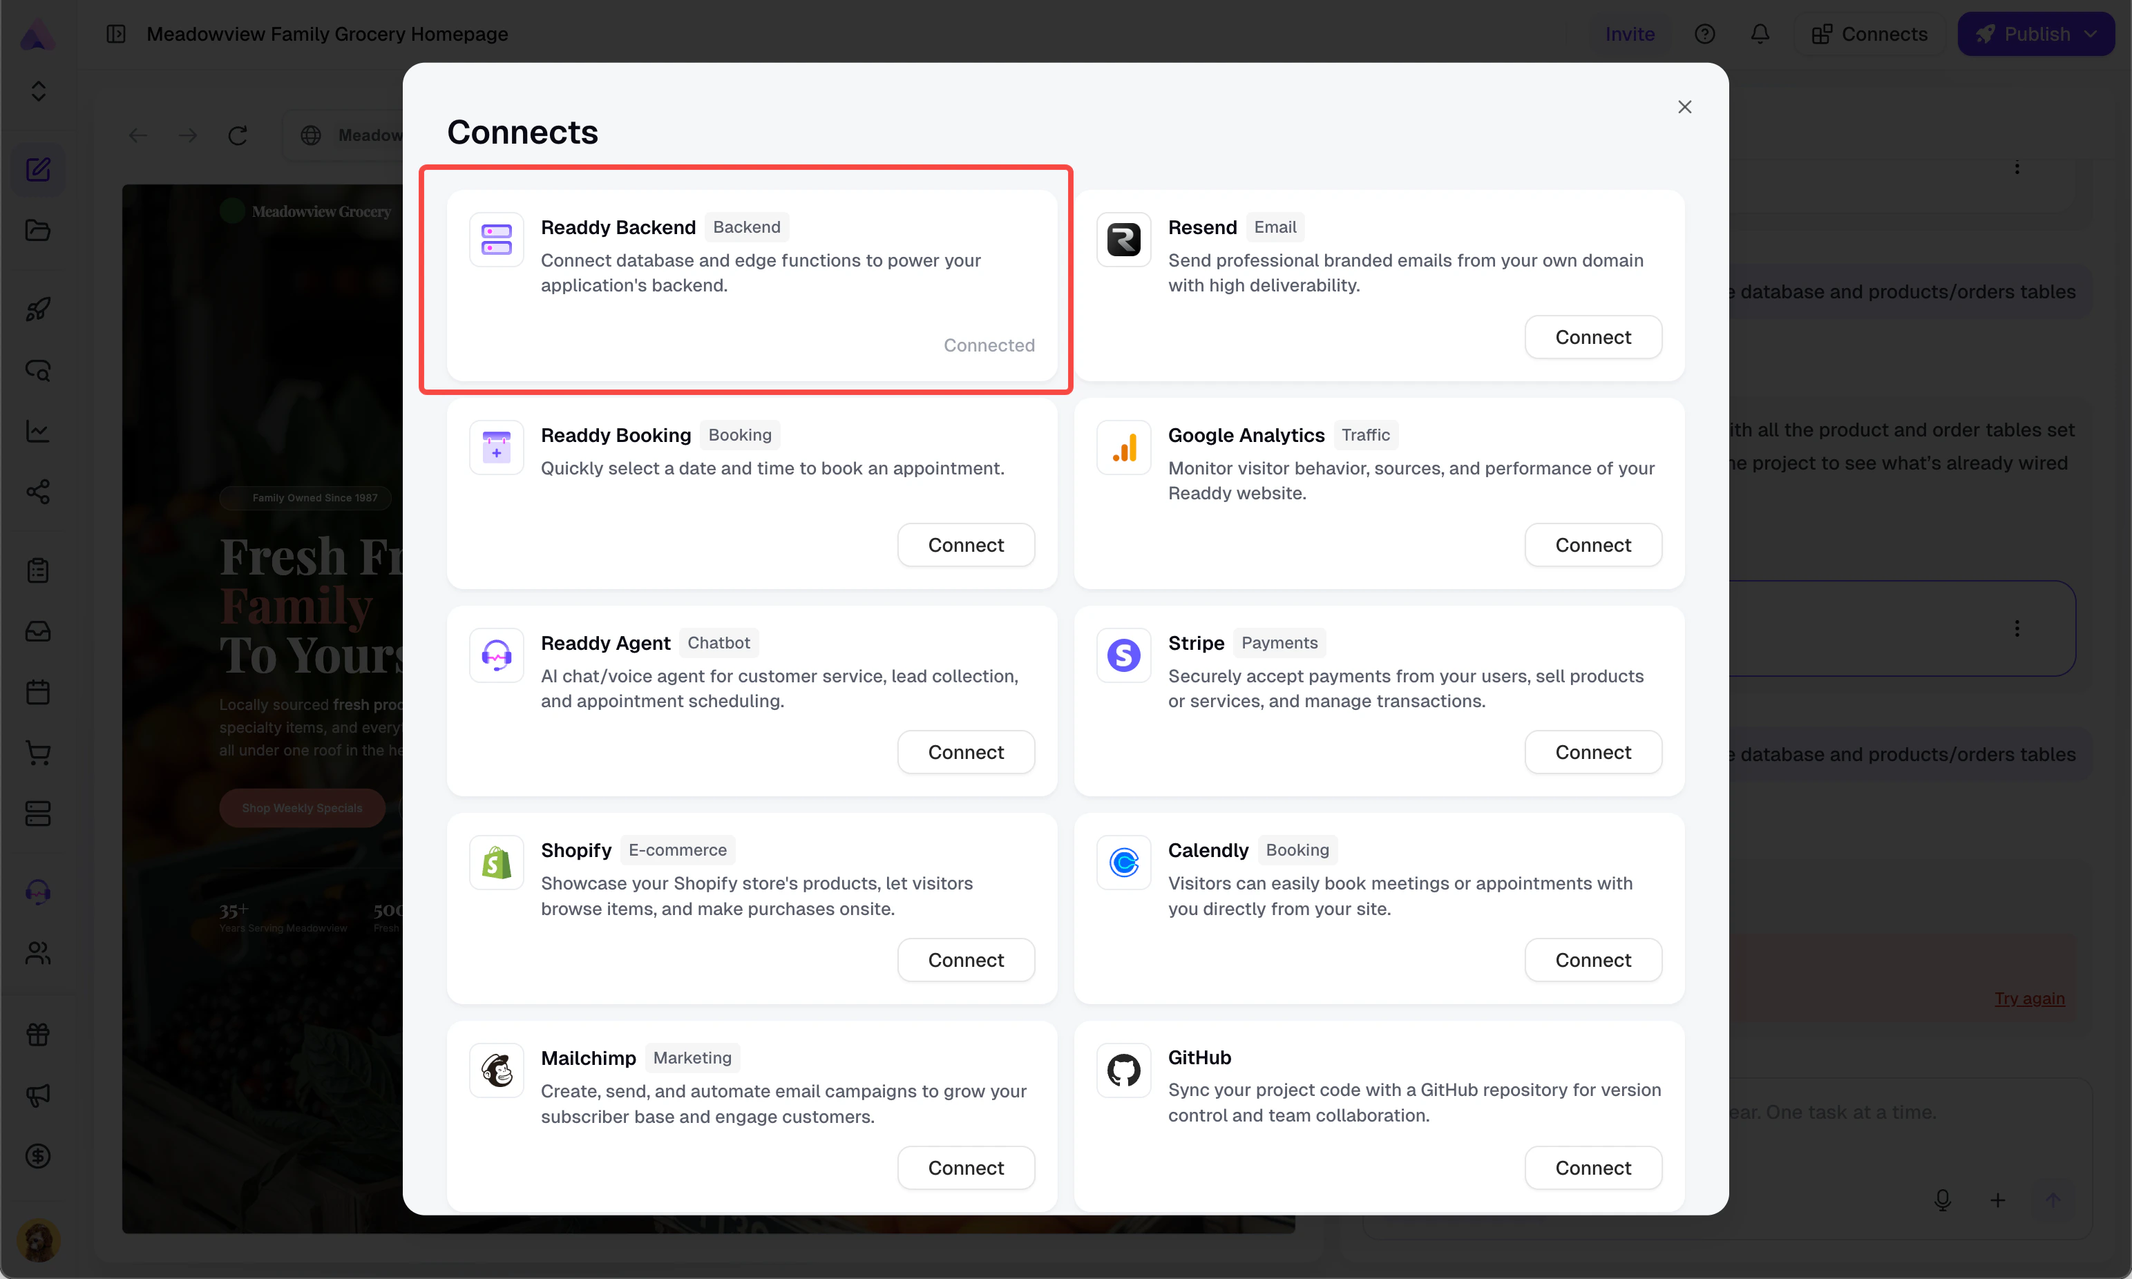Screen dimensions: 2132x1279
Task: Click the Invite link
Action: [1629, 35]
